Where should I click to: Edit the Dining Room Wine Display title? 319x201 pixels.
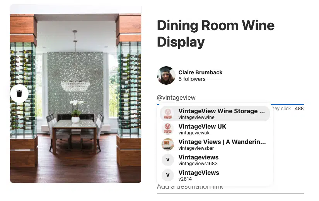(216, 33)
